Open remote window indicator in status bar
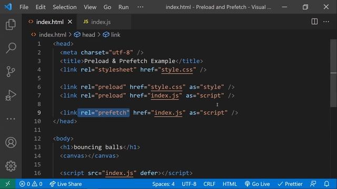This screenshot has width=337, height=189. [8, 184]
